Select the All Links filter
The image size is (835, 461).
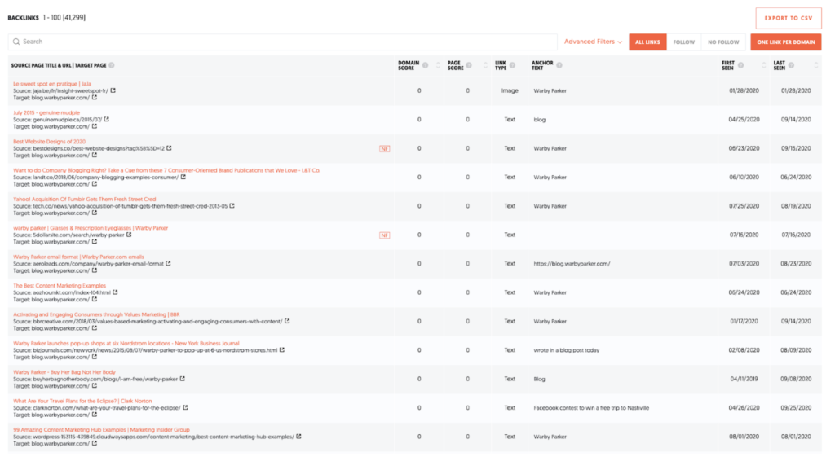tap(647, 42)
